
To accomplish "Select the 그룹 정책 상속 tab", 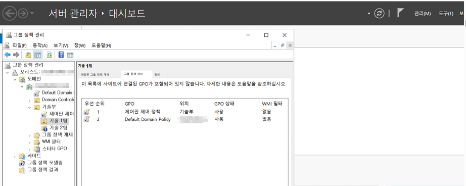I will pos(136,74).
